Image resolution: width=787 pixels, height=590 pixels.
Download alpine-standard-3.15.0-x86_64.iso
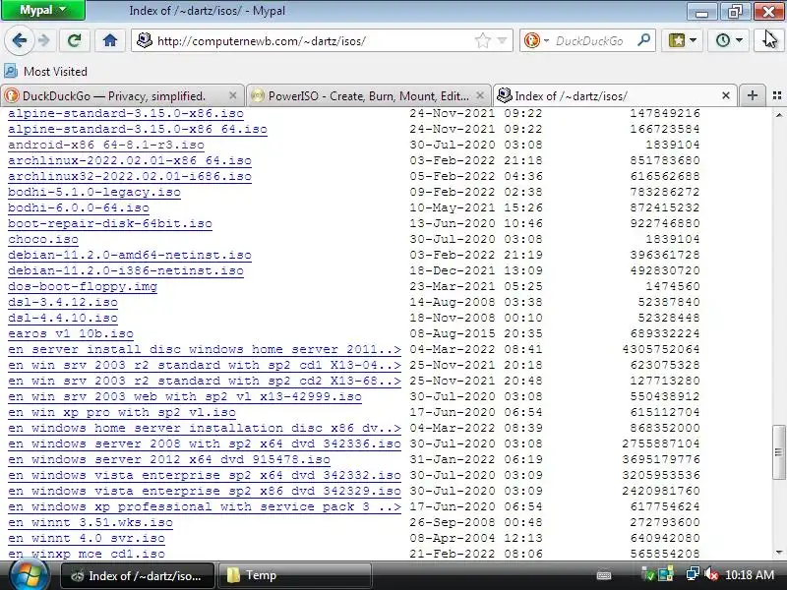coord(138,130)
